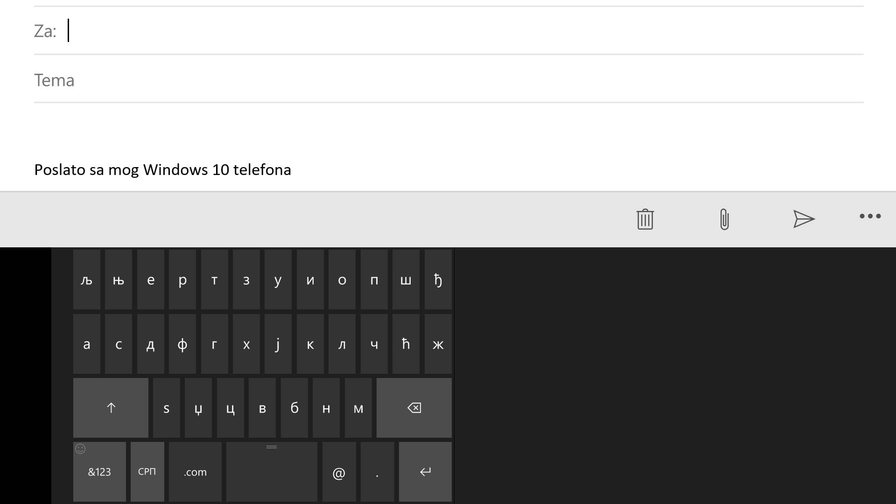The image size is (896, 504).
Task: Toggle Shift for uppercase letters
Action: point(111,407)
